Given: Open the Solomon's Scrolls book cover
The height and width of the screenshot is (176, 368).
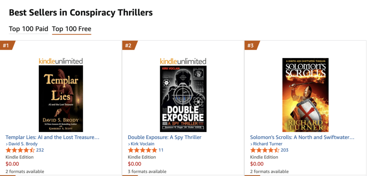Looking at the screenshot, I should 305,95.
